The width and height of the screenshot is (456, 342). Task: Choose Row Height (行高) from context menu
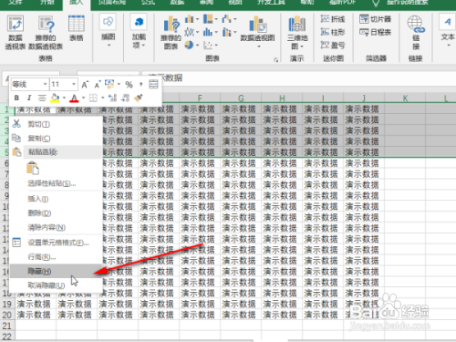(x=56, y=257)
